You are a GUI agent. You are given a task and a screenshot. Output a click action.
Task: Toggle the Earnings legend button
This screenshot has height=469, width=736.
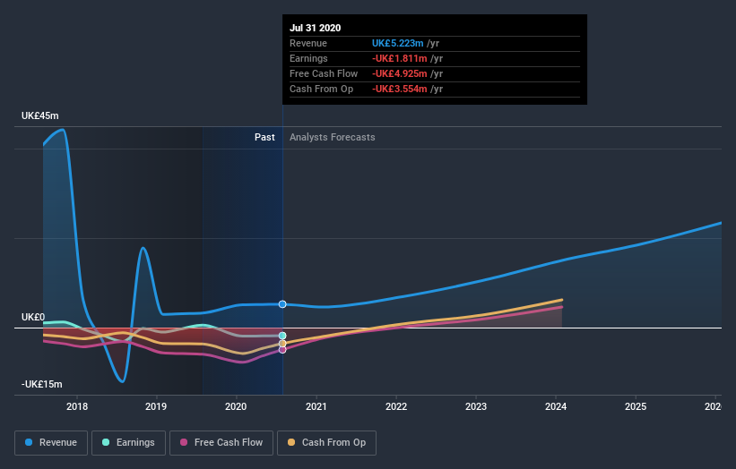click(128, 443)
